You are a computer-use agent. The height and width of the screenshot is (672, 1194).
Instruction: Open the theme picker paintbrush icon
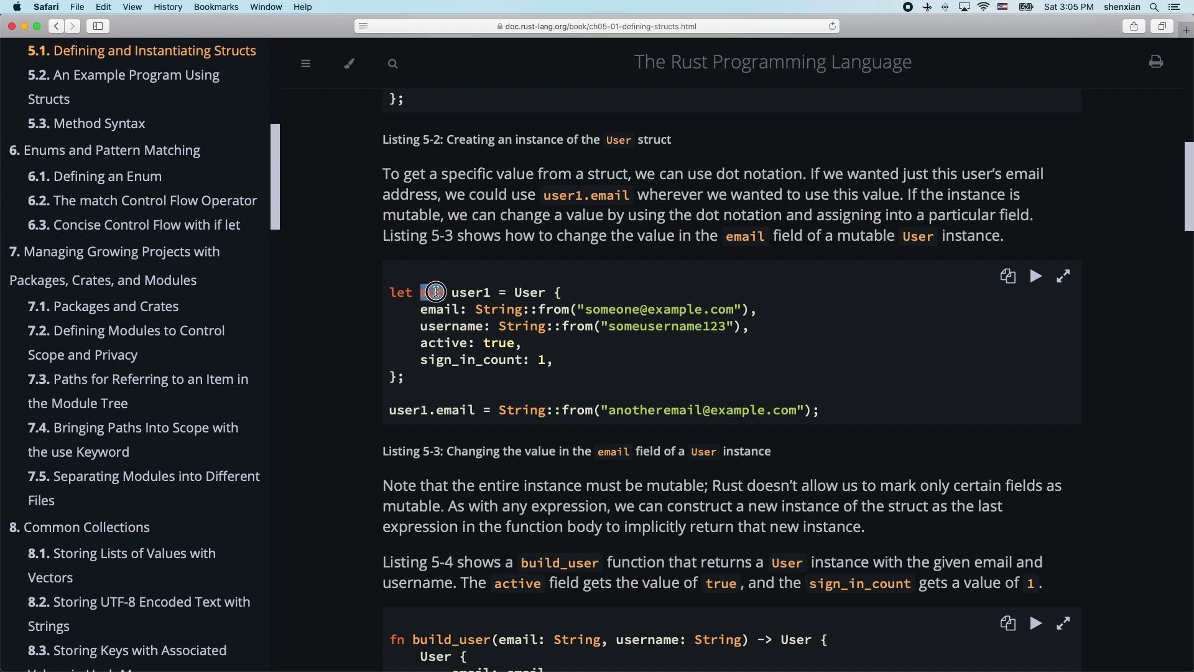pos(349,63)
